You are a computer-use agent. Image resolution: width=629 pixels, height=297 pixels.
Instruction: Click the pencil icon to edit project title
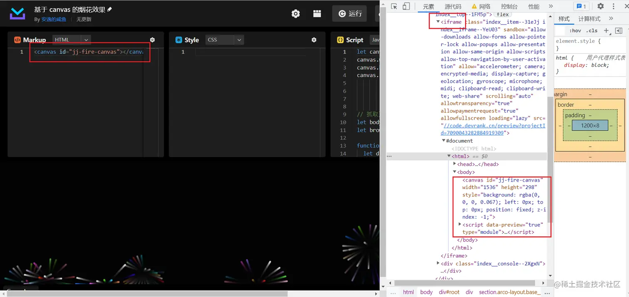point(109,9)
